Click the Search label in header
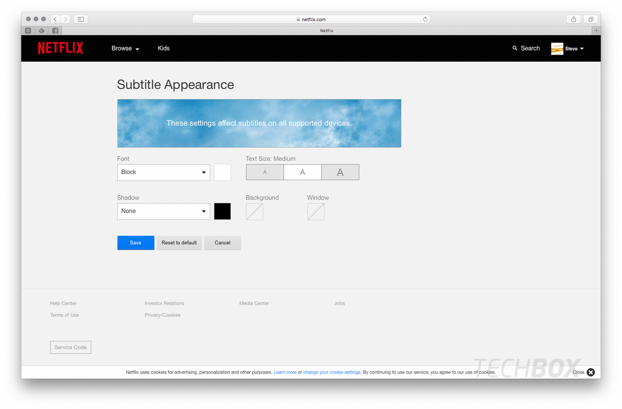The width and height of the screenshot is (622, 409). point(530,48)
